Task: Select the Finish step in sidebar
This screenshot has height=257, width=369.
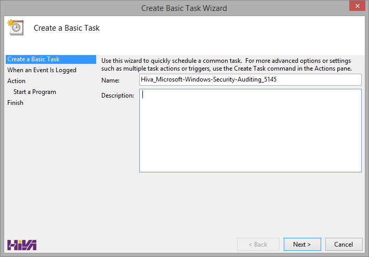Action: coord(15,103)
